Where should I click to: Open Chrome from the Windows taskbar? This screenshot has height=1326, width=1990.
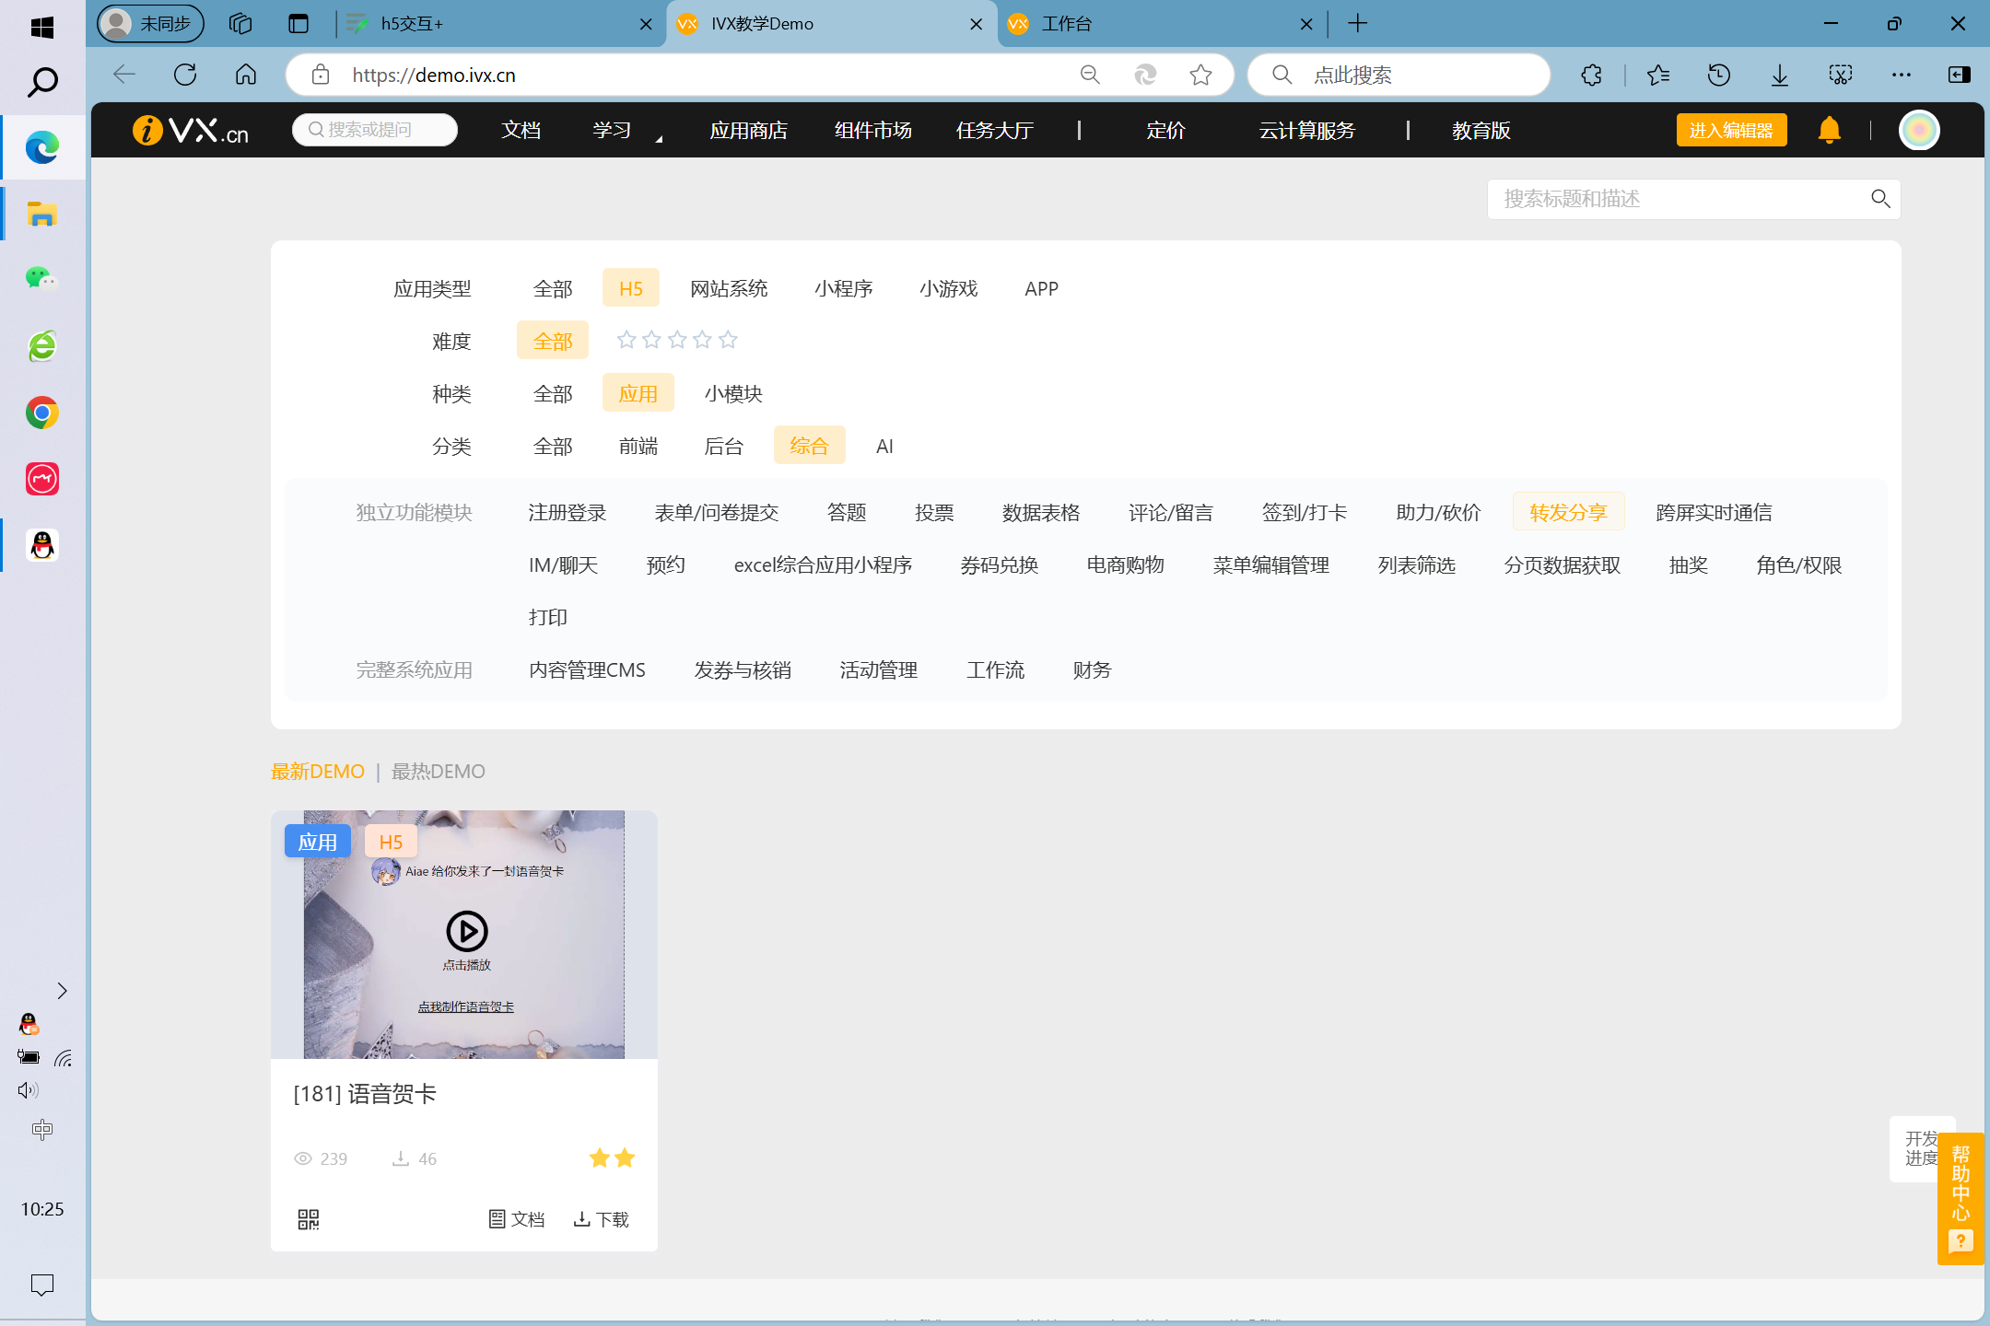coord(41,413)
